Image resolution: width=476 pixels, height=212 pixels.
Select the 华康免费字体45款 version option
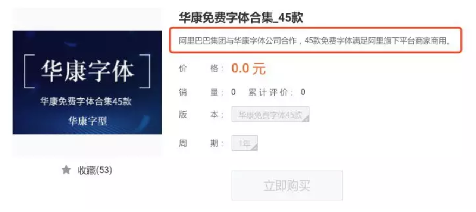pyautogui.click(x=270, y=115)
